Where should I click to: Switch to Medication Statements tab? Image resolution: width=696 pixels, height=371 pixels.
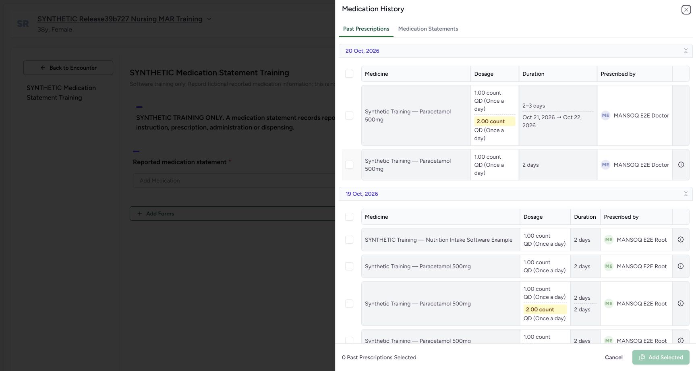click(x=428, y=29)
